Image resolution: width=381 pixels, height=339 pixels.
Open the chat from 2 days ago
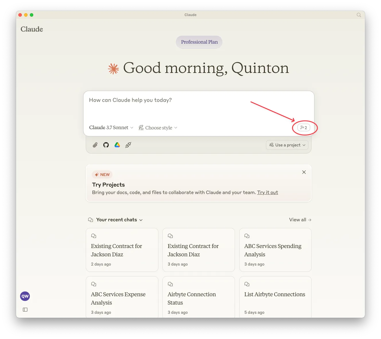pyautogui.click(x=122, y=250)
